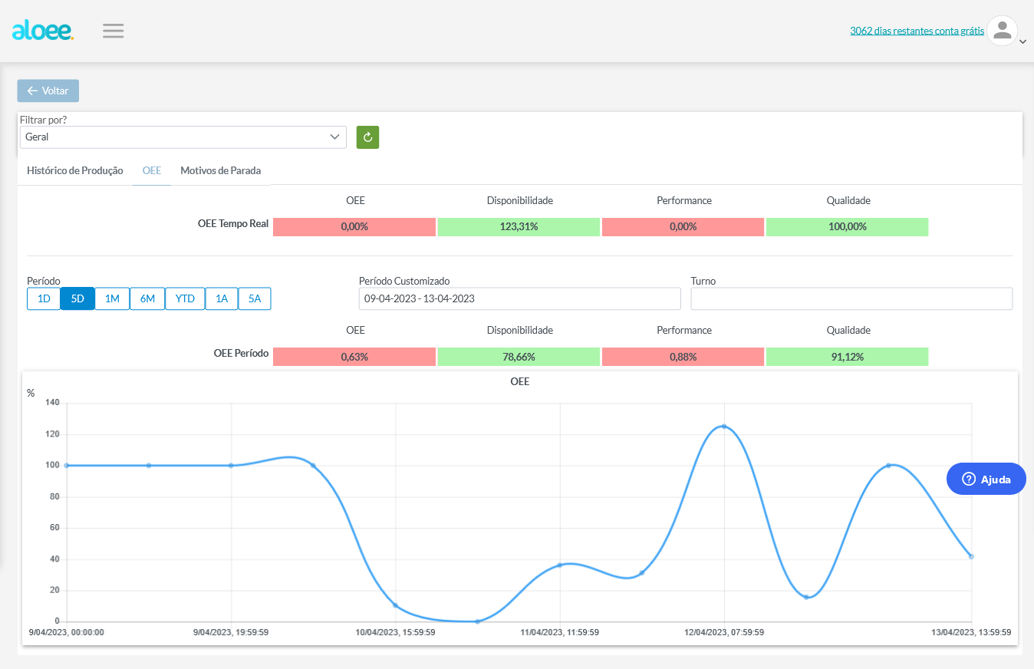Select the 1A period
1034x669 pixels.
[222, 298]
